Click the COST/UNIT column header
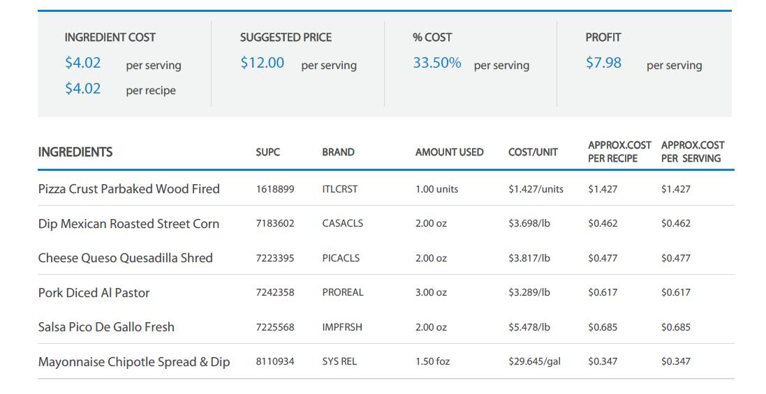Screen dimensions: 766x394 tap(533, 152)
